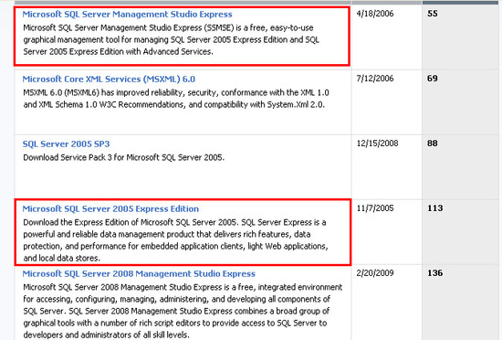This screenshot has height=340, width=502.
Task: Open Microsoft Core XML Services (MSXML) 6.0 link
Action: pyautogui.click(x=109, y=80)
